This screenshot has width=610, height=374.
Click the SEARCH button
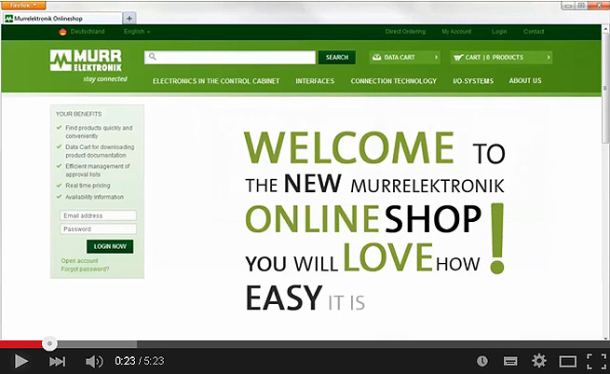[337, 57]
